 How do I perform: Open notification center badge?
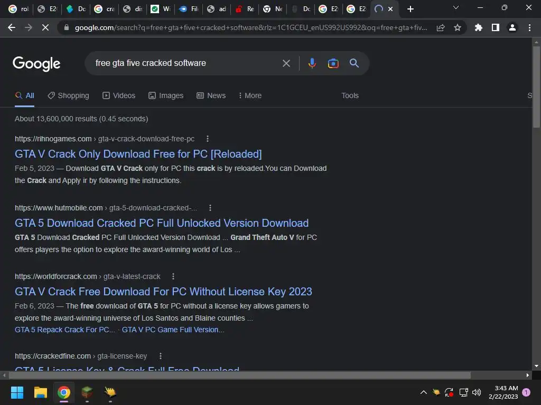tap(526, 392)
